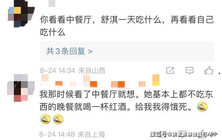The height and width of the screenshot is (140, 222).
Task: Tap the 8-24 14:34 timestamp
Action: (x=58, y=71)
